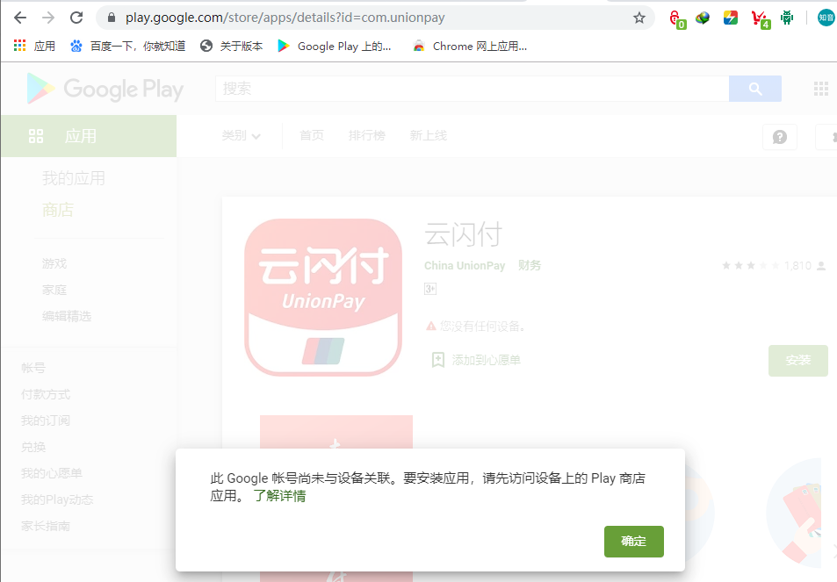Click the 3+ content rating badge
This screenshot has height=582, width=837.
pyautogui.click(x=430, y=289)
